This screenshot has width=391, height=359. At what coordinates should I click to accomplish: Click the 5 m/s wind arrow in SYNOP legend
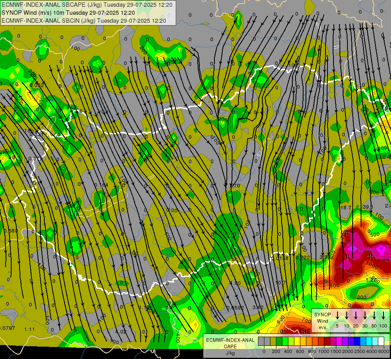[337, 316]
